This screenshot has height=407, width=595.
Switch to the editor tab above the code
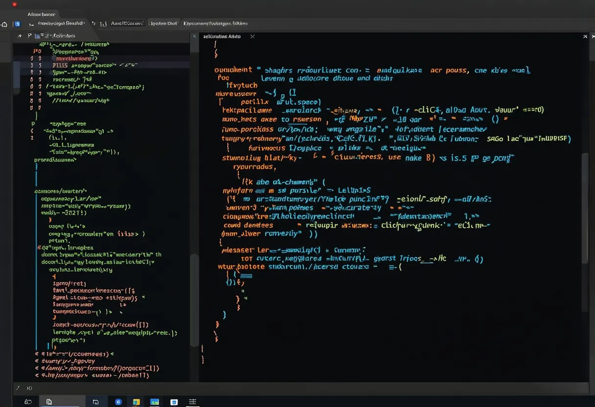tap(222, 36)
